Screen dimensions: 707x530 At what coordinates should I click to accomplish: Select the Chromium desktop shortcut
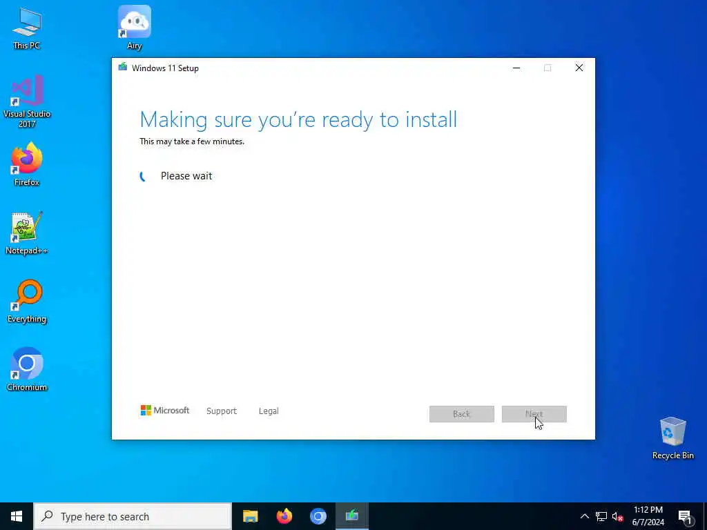[x=27, y=369]
